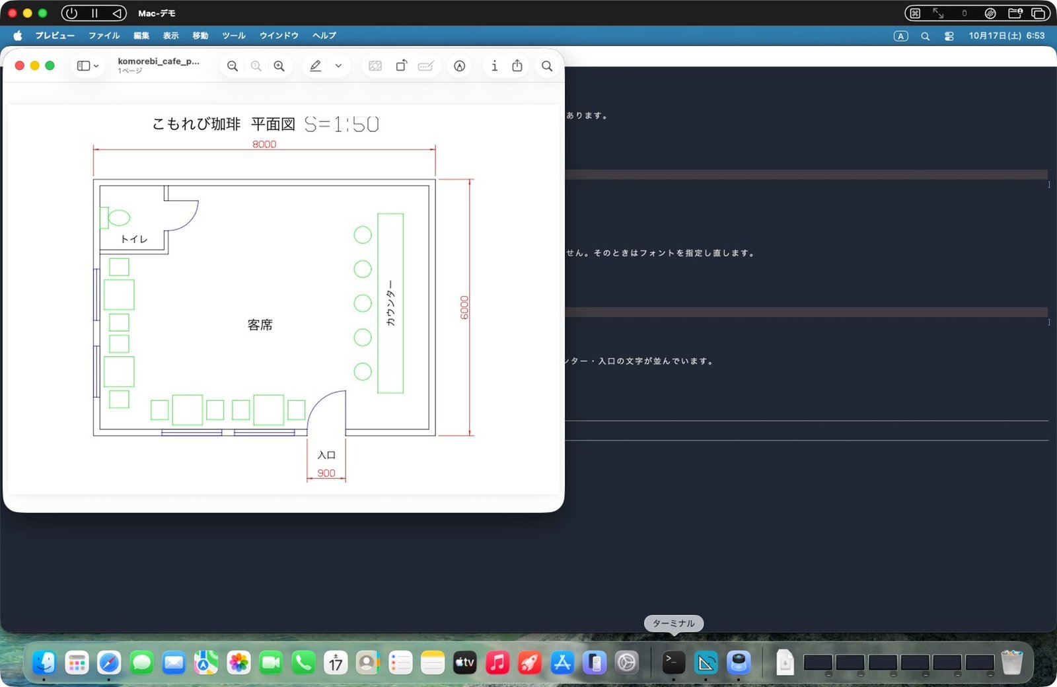Image resolution: width=1057 pixels, height=687 pixels.
Task: Open the Apple menu
Action: pos(18,36)
